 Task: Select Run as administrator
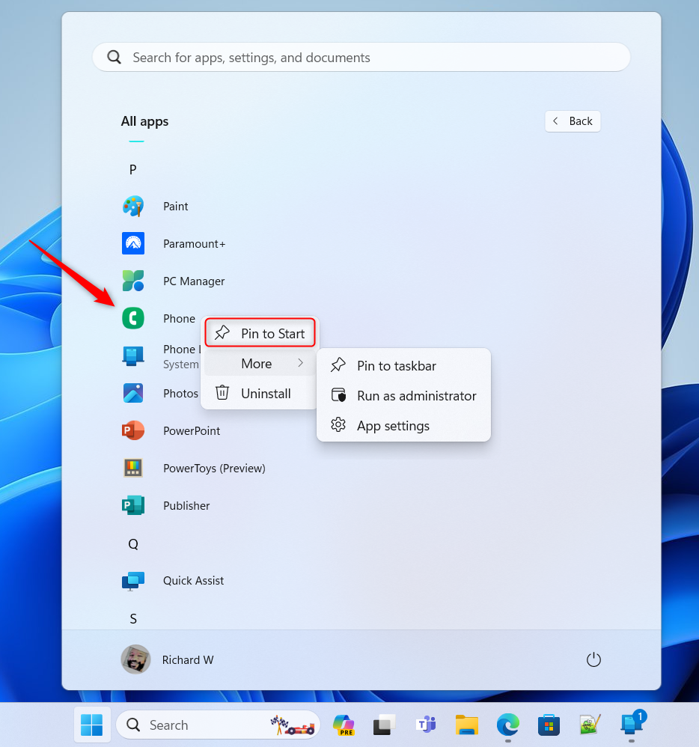click(403, 396)
